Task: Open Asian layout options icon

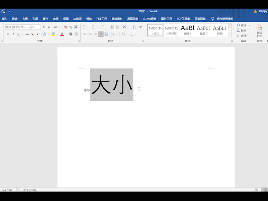Action: [x=124, y=27]
